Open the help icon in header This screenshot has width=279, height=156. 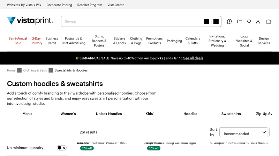click(x=229, y=21)
